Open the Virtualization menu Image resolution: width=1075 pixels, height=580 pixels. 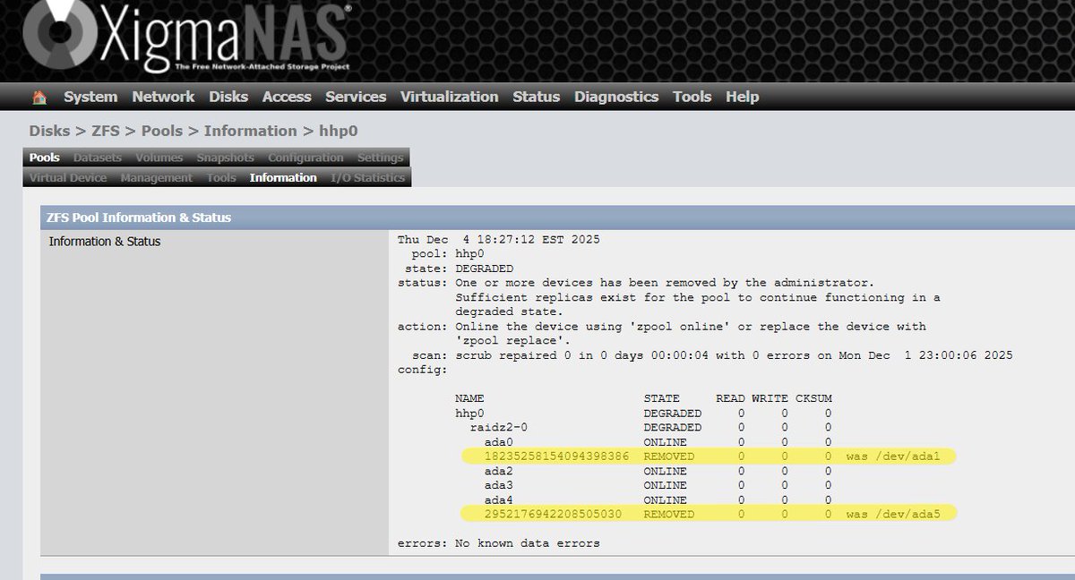(450, 97)
